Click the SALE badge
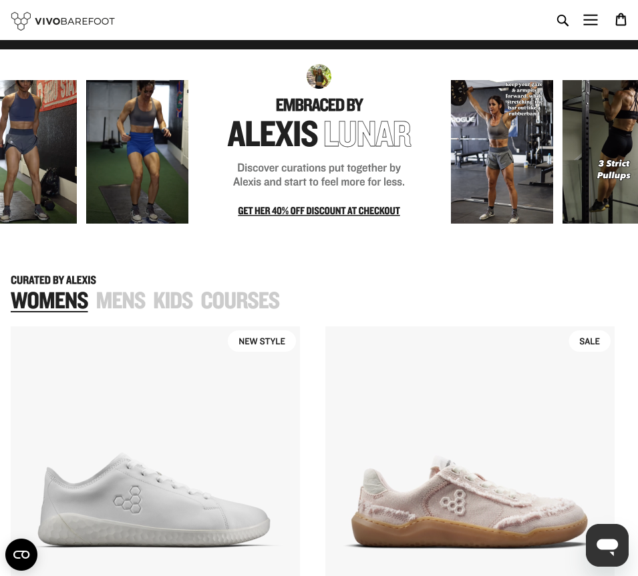Image resolution: width=638 pixels, height=576 pixels. point(589,342)
